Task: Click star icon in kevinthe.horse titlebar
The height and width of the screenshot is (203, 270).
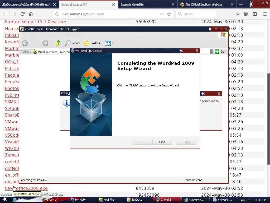Action: click(x=210, y=29)
